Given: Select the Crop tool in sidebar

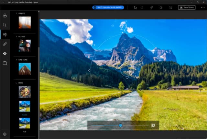Looking at the screenshot, I should pos(5,25).
